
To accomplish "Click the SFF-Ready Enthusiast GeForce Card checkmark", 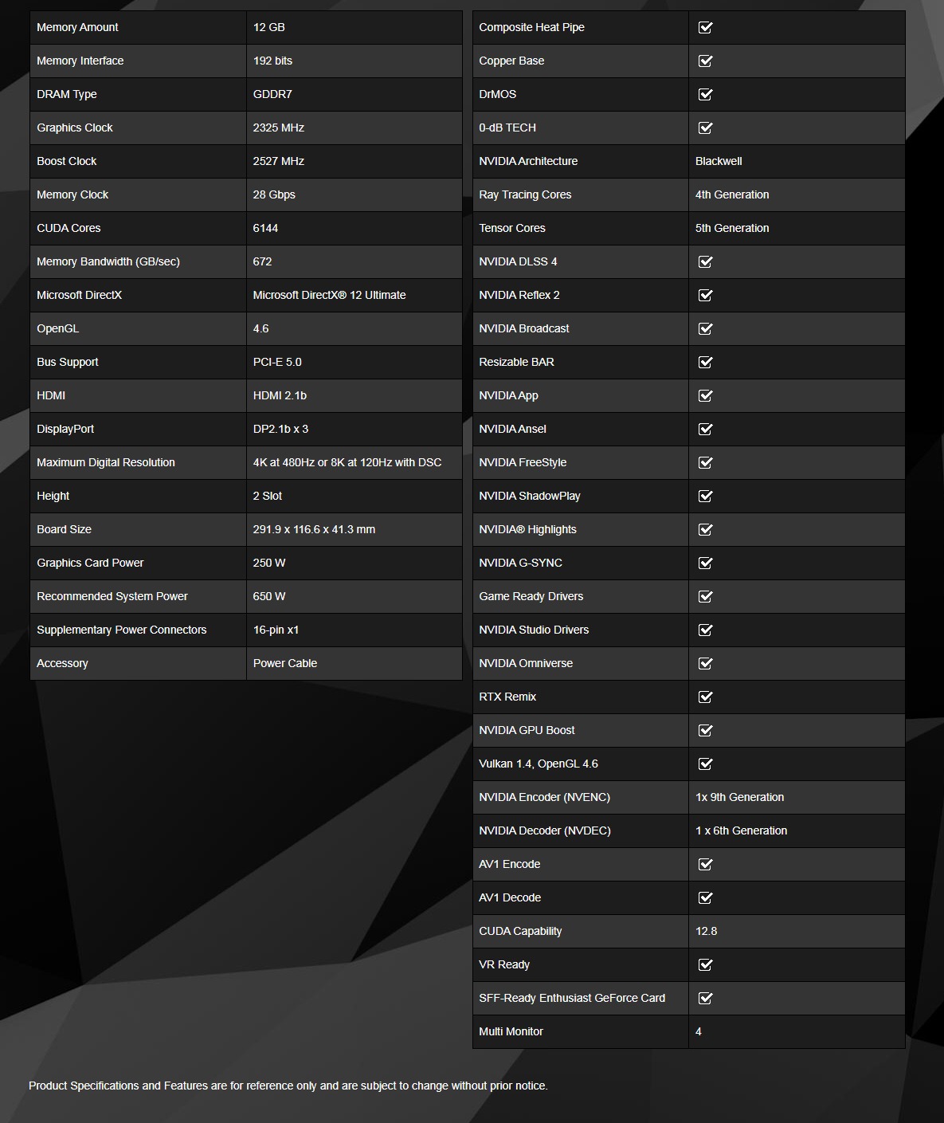I will (705, 998).
